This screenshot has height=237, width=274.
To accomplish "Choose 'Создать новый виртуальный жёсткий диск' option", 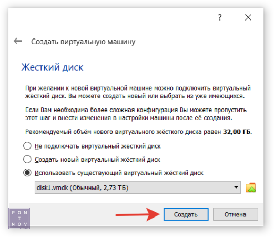I will [x=27, y=159].
